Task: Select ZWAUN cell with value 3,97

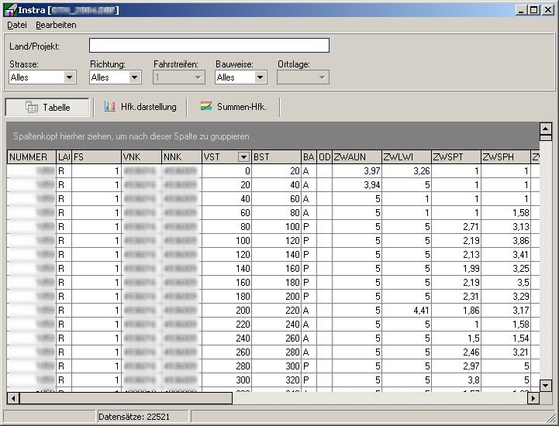Action: (357, 171)
